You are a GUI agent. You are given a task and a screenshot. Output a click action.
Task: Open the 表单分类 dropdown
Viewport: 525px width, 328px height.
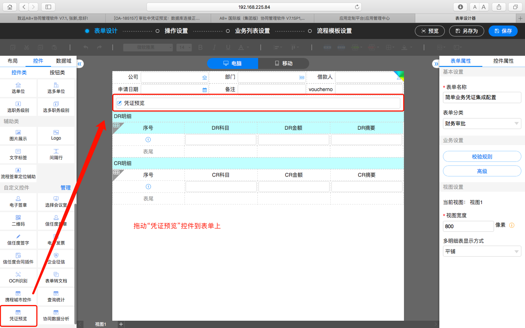tap(482, 124)
